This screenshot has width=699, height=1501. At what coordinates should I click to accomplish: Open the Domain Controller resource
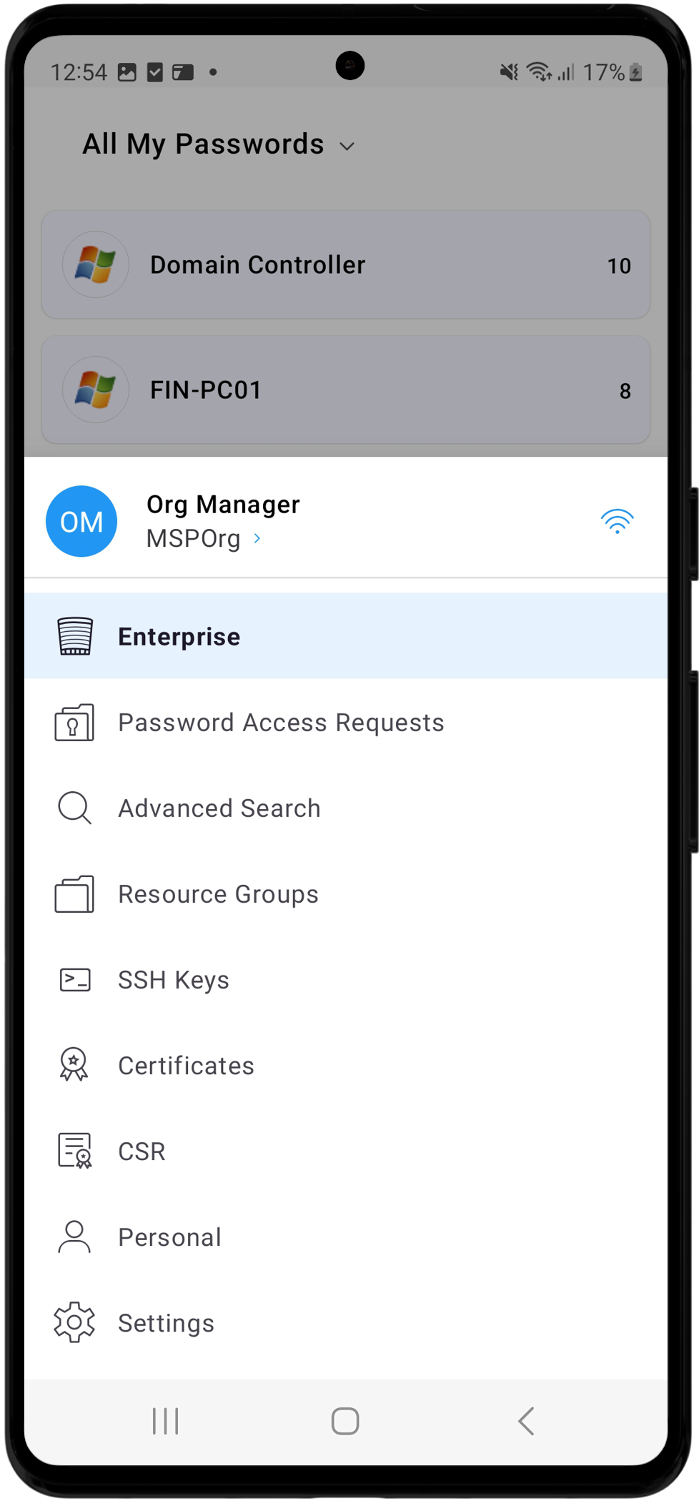(x=346, y=265)
